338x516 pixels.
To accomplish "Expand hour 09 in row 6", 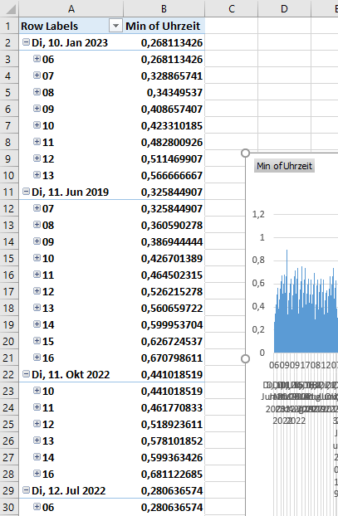I will 37,109.
